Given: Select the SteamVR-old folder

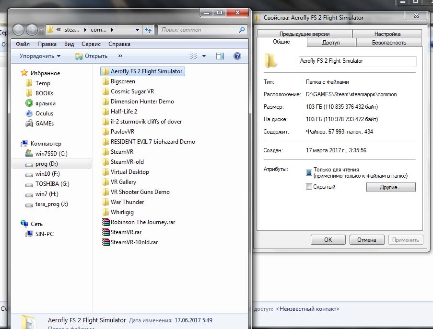Looking at the screenshot, I should click(123, 161).
